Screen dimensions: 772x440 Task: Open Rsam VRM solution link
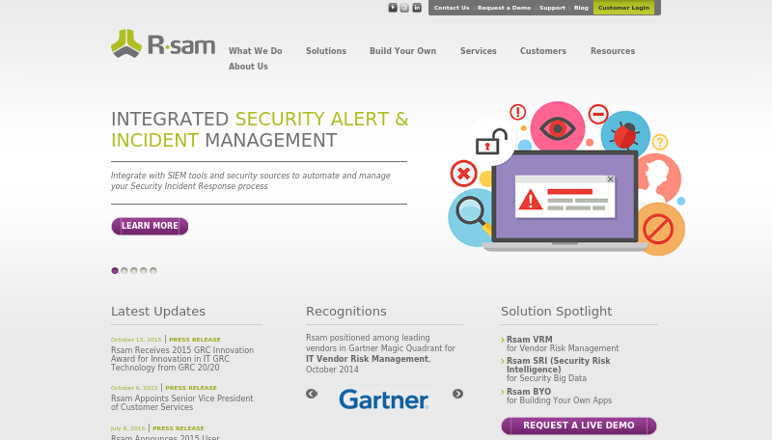coord(529,339)
